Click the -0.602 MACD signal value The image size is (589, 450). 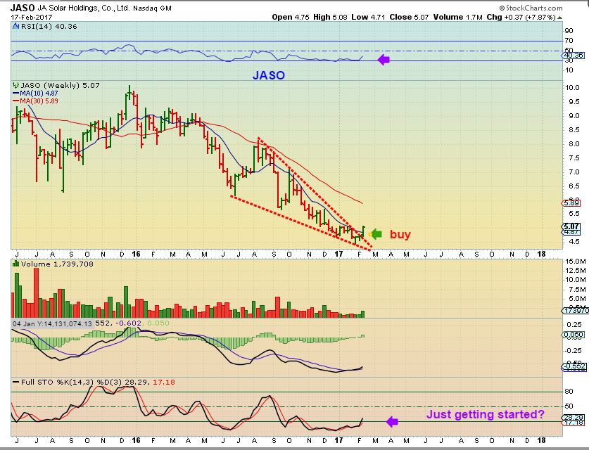pyautogui.click(x=128, y=323)
